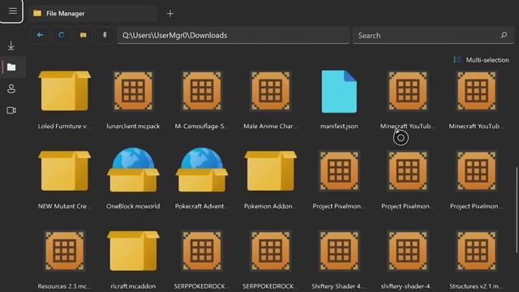Select the M-Camouflage-S pack icon

point(202,91)
